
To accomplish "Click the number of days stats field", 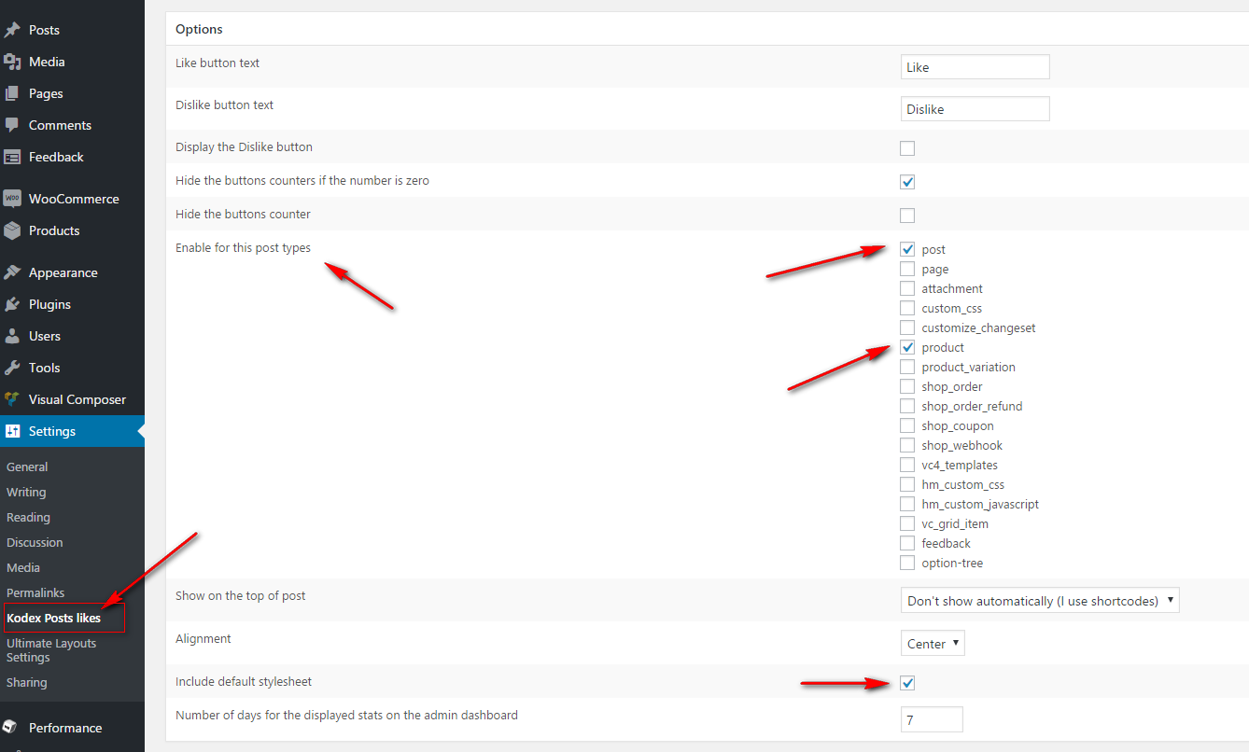I will click(931, 720).
